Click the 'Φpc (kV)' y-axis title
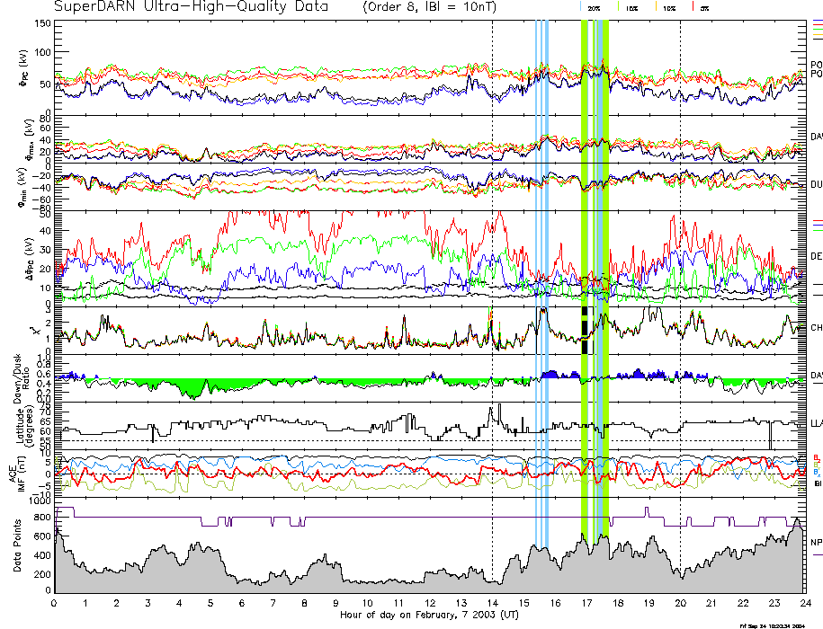Image resolution: width=823 pixels, height=629 pixels. point(23,68)
